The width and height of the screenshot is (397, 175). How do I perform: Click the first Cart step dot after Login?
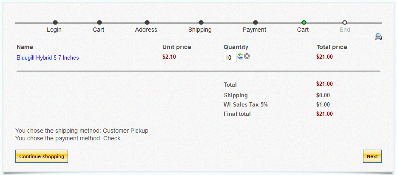coord(99,23)
